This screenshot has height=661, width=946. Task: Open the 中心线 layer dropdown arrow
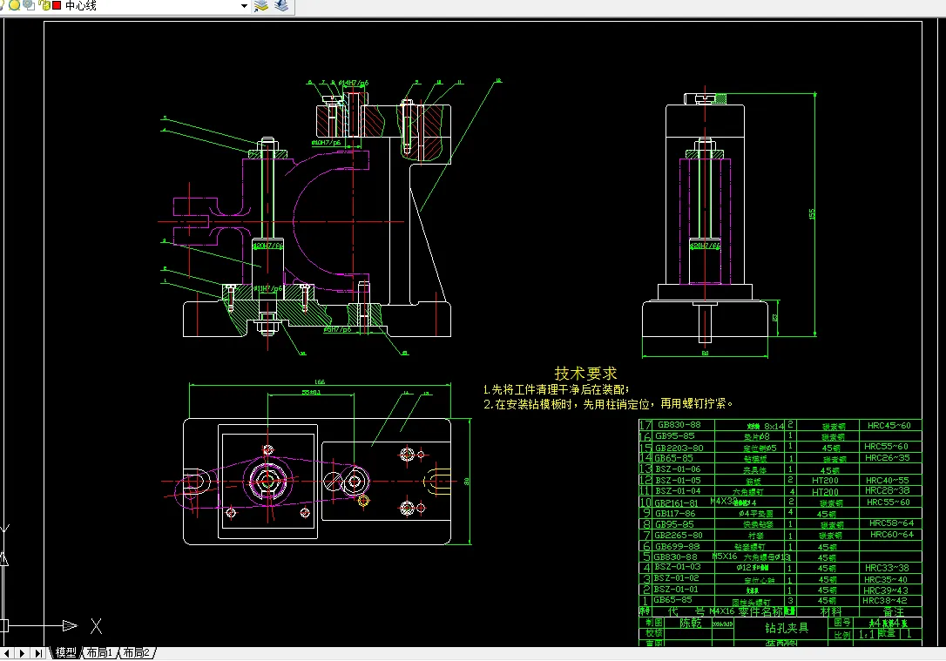pos(244,6)
